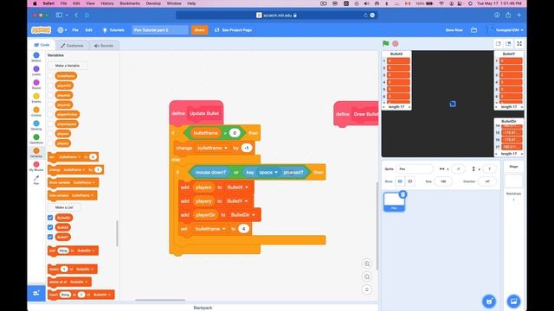
Task: Click Make a Variable button
Action: (x=68, y=66)
